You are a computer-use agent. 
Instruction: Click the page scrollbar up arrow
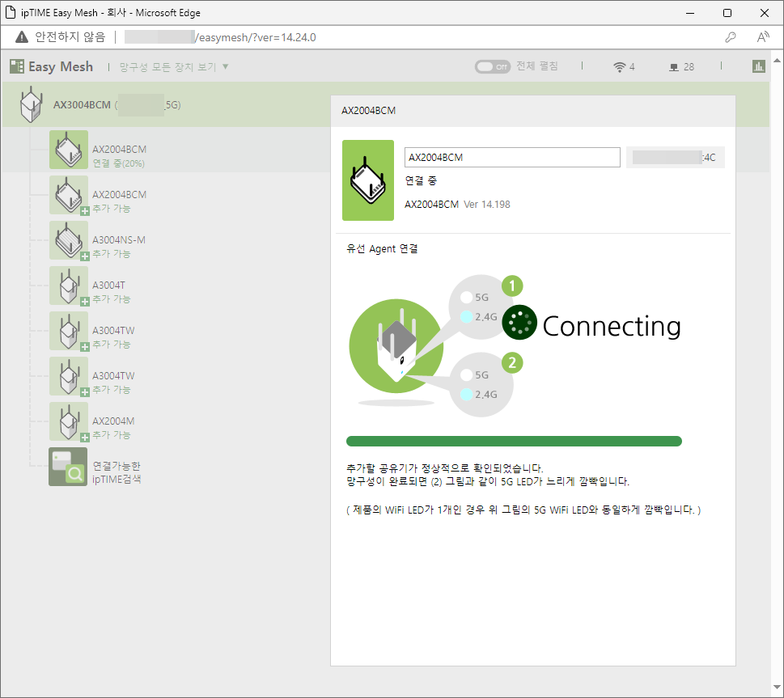(777, 61)
